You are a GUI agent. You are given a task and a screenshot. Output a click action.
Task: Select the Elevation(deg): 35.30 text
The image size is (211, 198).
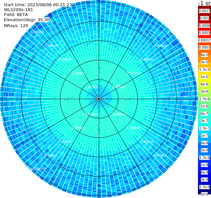(27, 20)
